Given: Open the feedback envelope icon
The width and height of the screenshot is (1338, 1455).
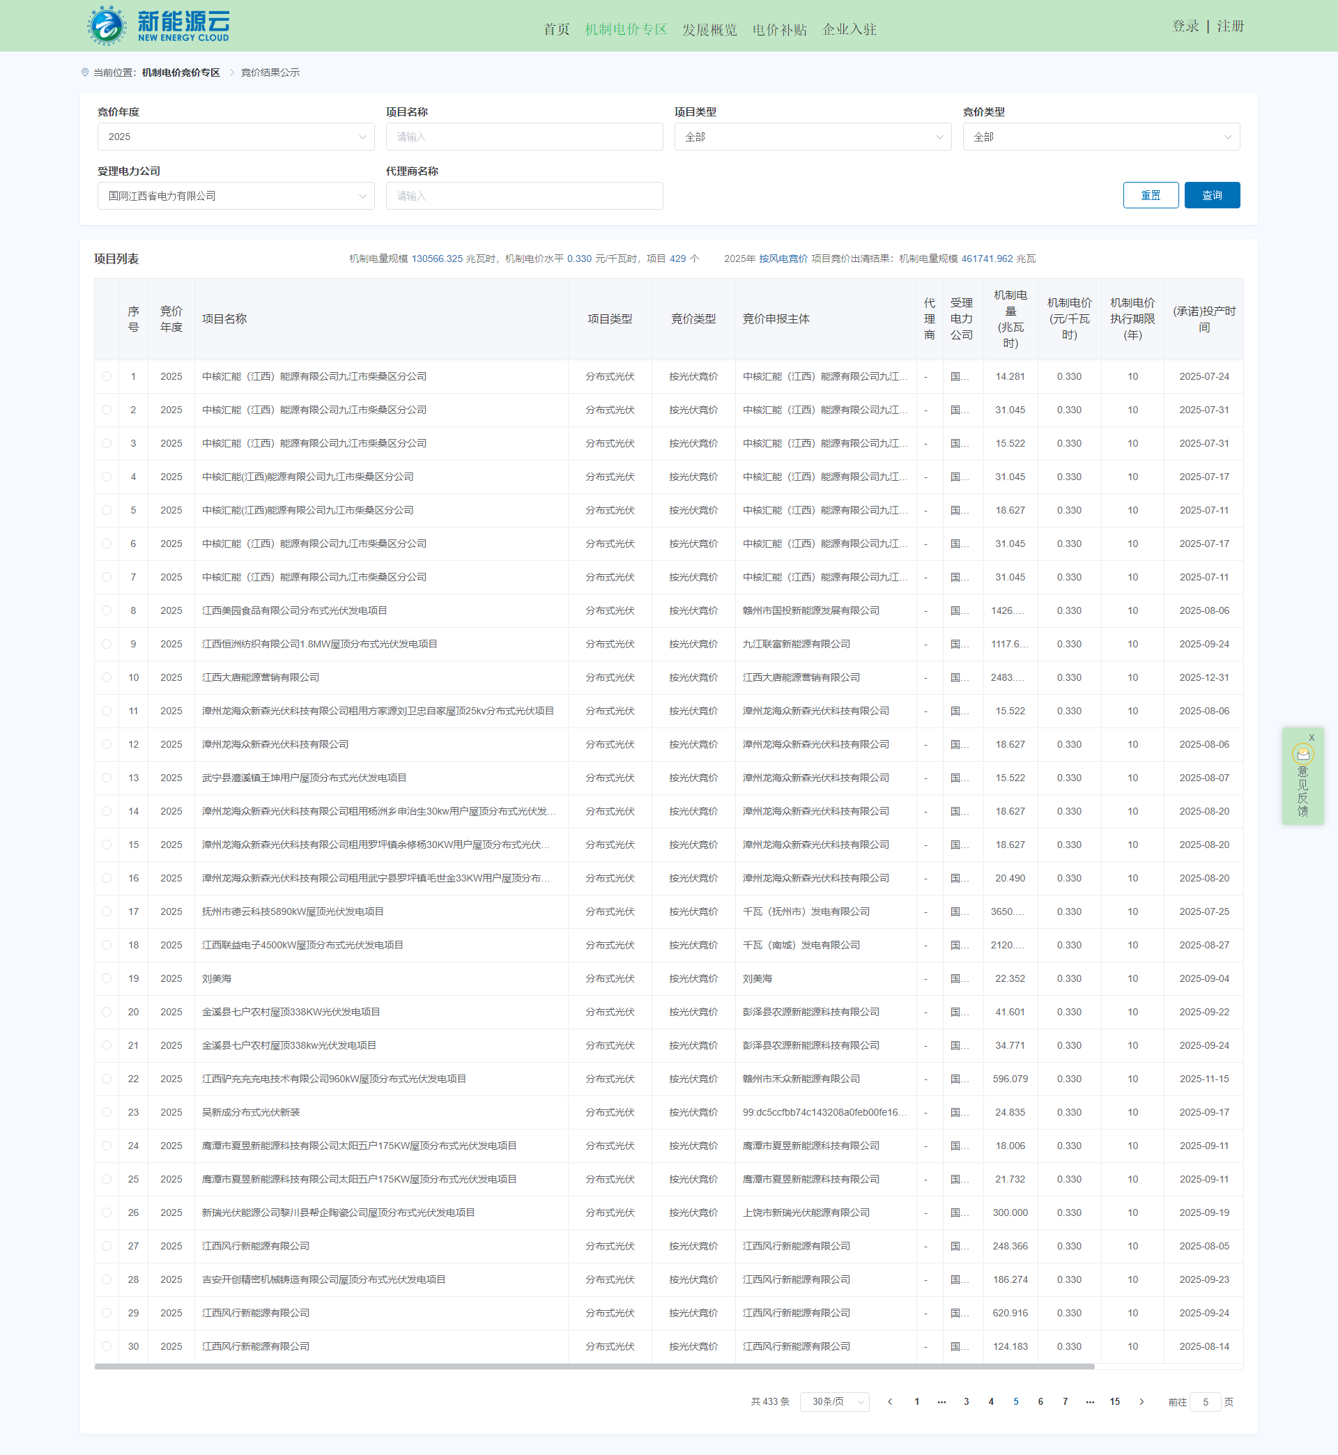Looking at the screenshot, I should pos(1302,754).
